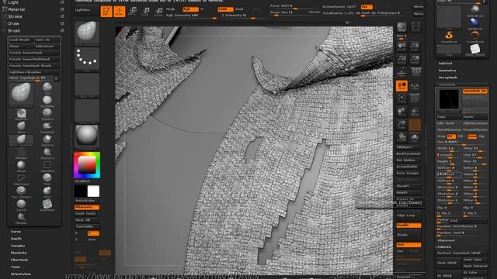This screenshot has height=279, width=497.
Task: Open the ArrayMesh menu section
Action: coord(448,77)
